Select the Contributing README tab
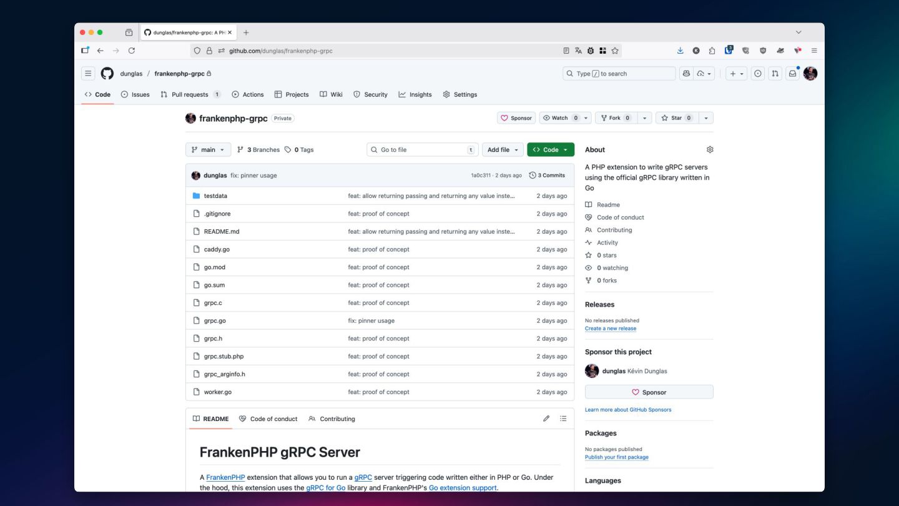Viewport: 899px width, 506px height. 332,419
